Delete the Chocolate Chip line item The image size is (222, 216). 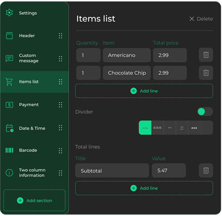[x=206, y=73]
